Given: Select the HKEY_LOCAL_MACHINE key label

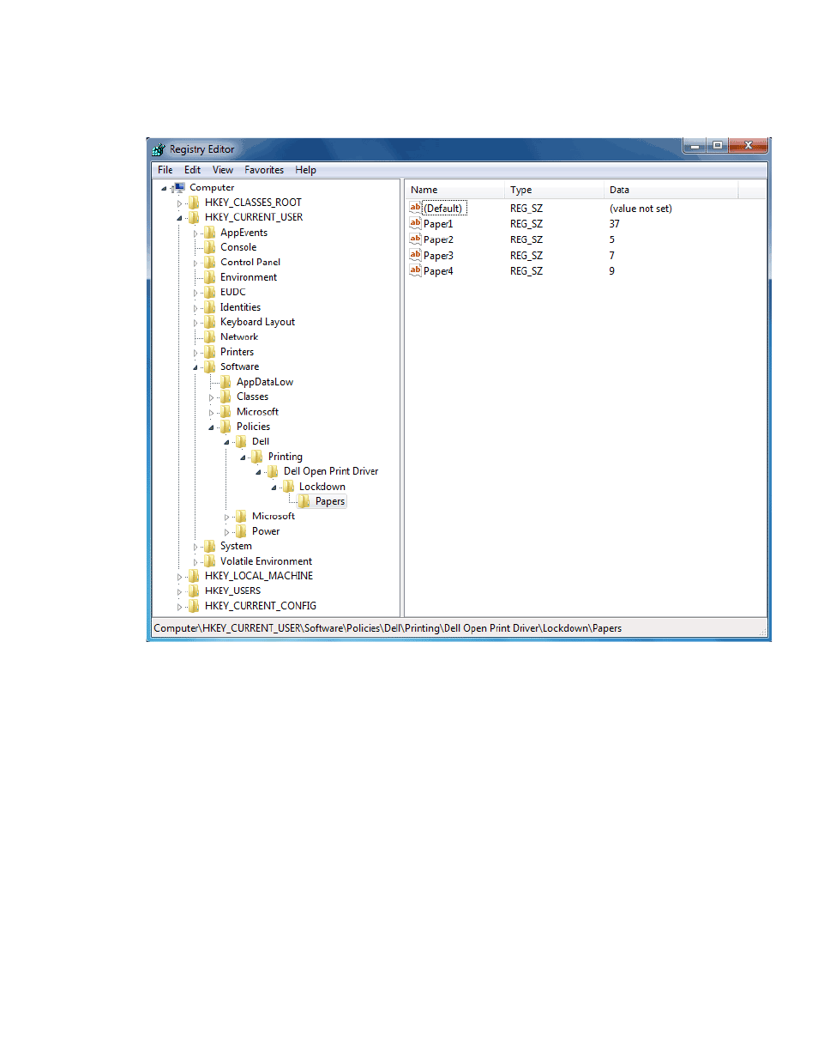Looking at the screenshot, I should click(x=259, y=576).
